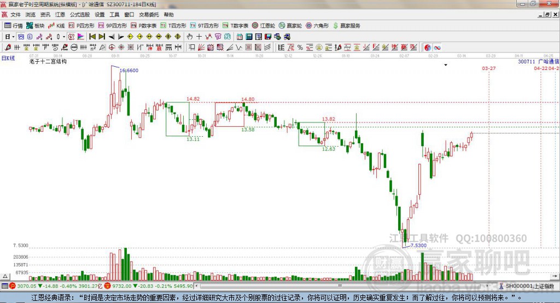Screen dimensions: 560x303
Task: Click the SH000001 上证指数 status entry
Action: pos(529,286)
